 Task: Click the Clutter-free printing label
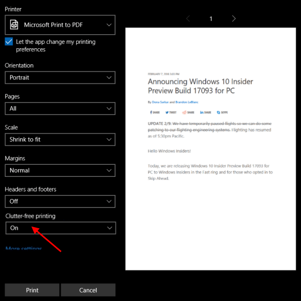[30, 216]
